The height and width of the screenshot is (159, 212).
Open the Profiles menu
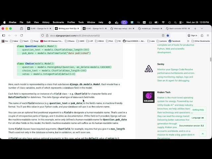tap(71, 22)
